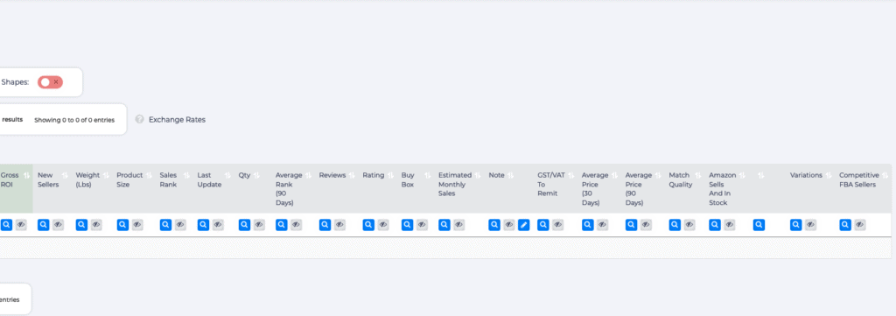Screen dimensions: 896x316
Task: Hide the Buy Box column
Action: pos(423,225)
